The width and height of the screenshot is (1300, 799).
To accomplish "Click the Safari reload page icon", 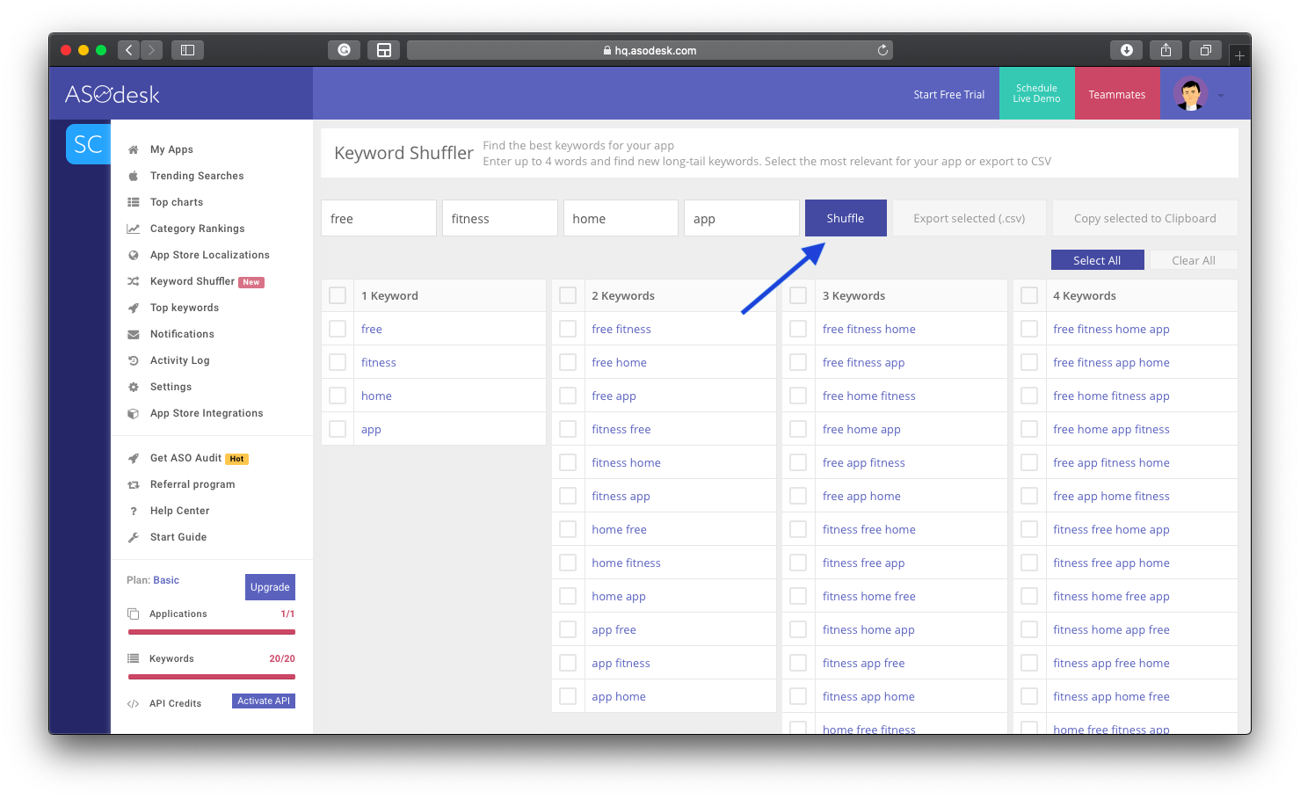I will (882, 50).
